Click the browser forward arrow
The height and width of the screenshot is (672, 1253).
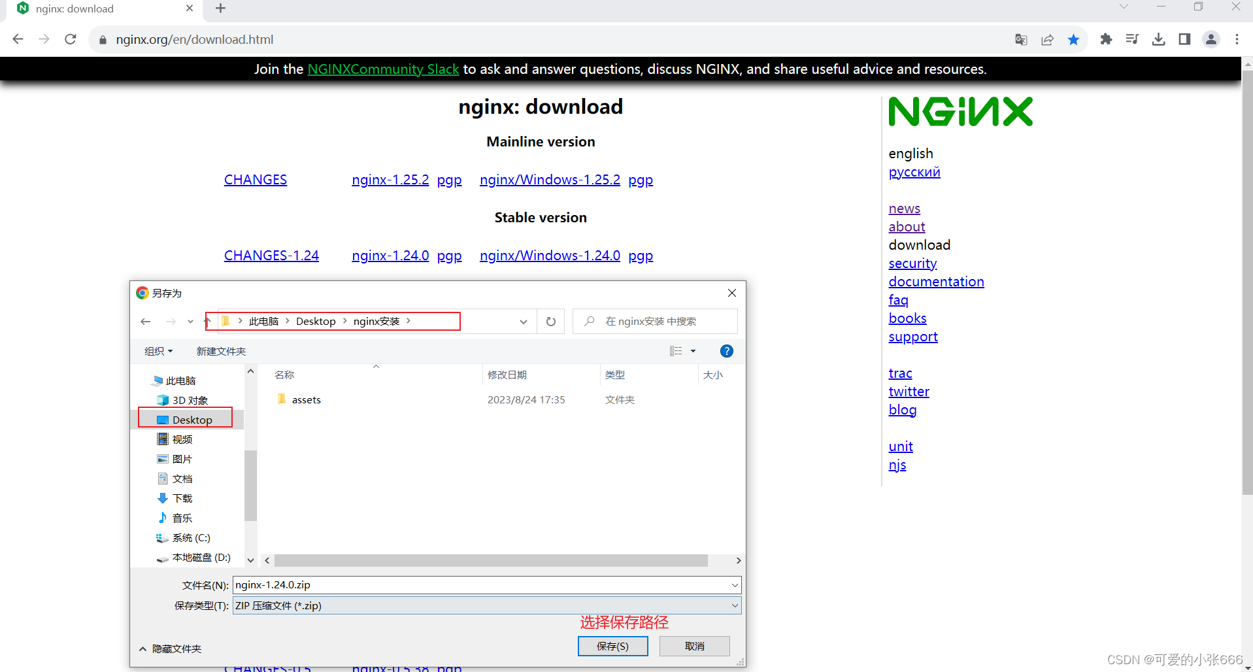click(x=44, y=39)
